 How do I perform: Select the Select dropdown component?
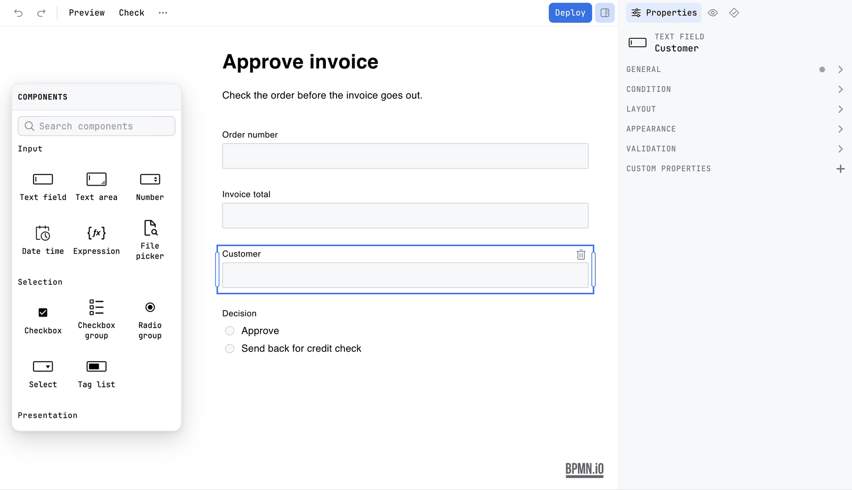(x=43, y=374)
